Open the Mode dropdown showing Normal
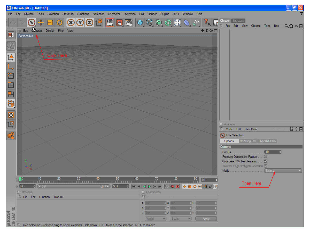This screenshot has height=232, width=310. click(283, 171)
